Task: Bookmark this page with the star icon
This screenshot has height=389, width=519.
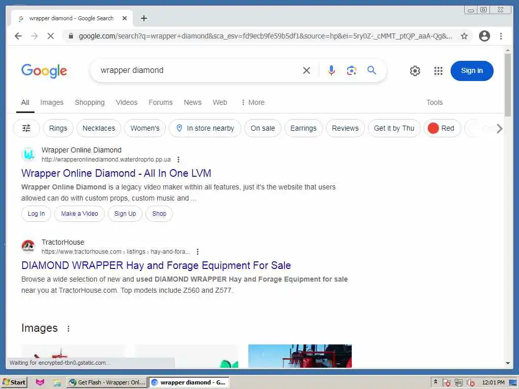Action: pos(464,36)
